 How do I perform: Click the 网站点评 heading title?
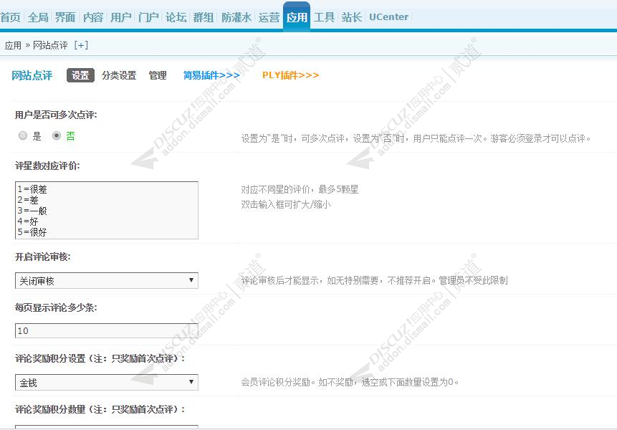click(32, 75)
